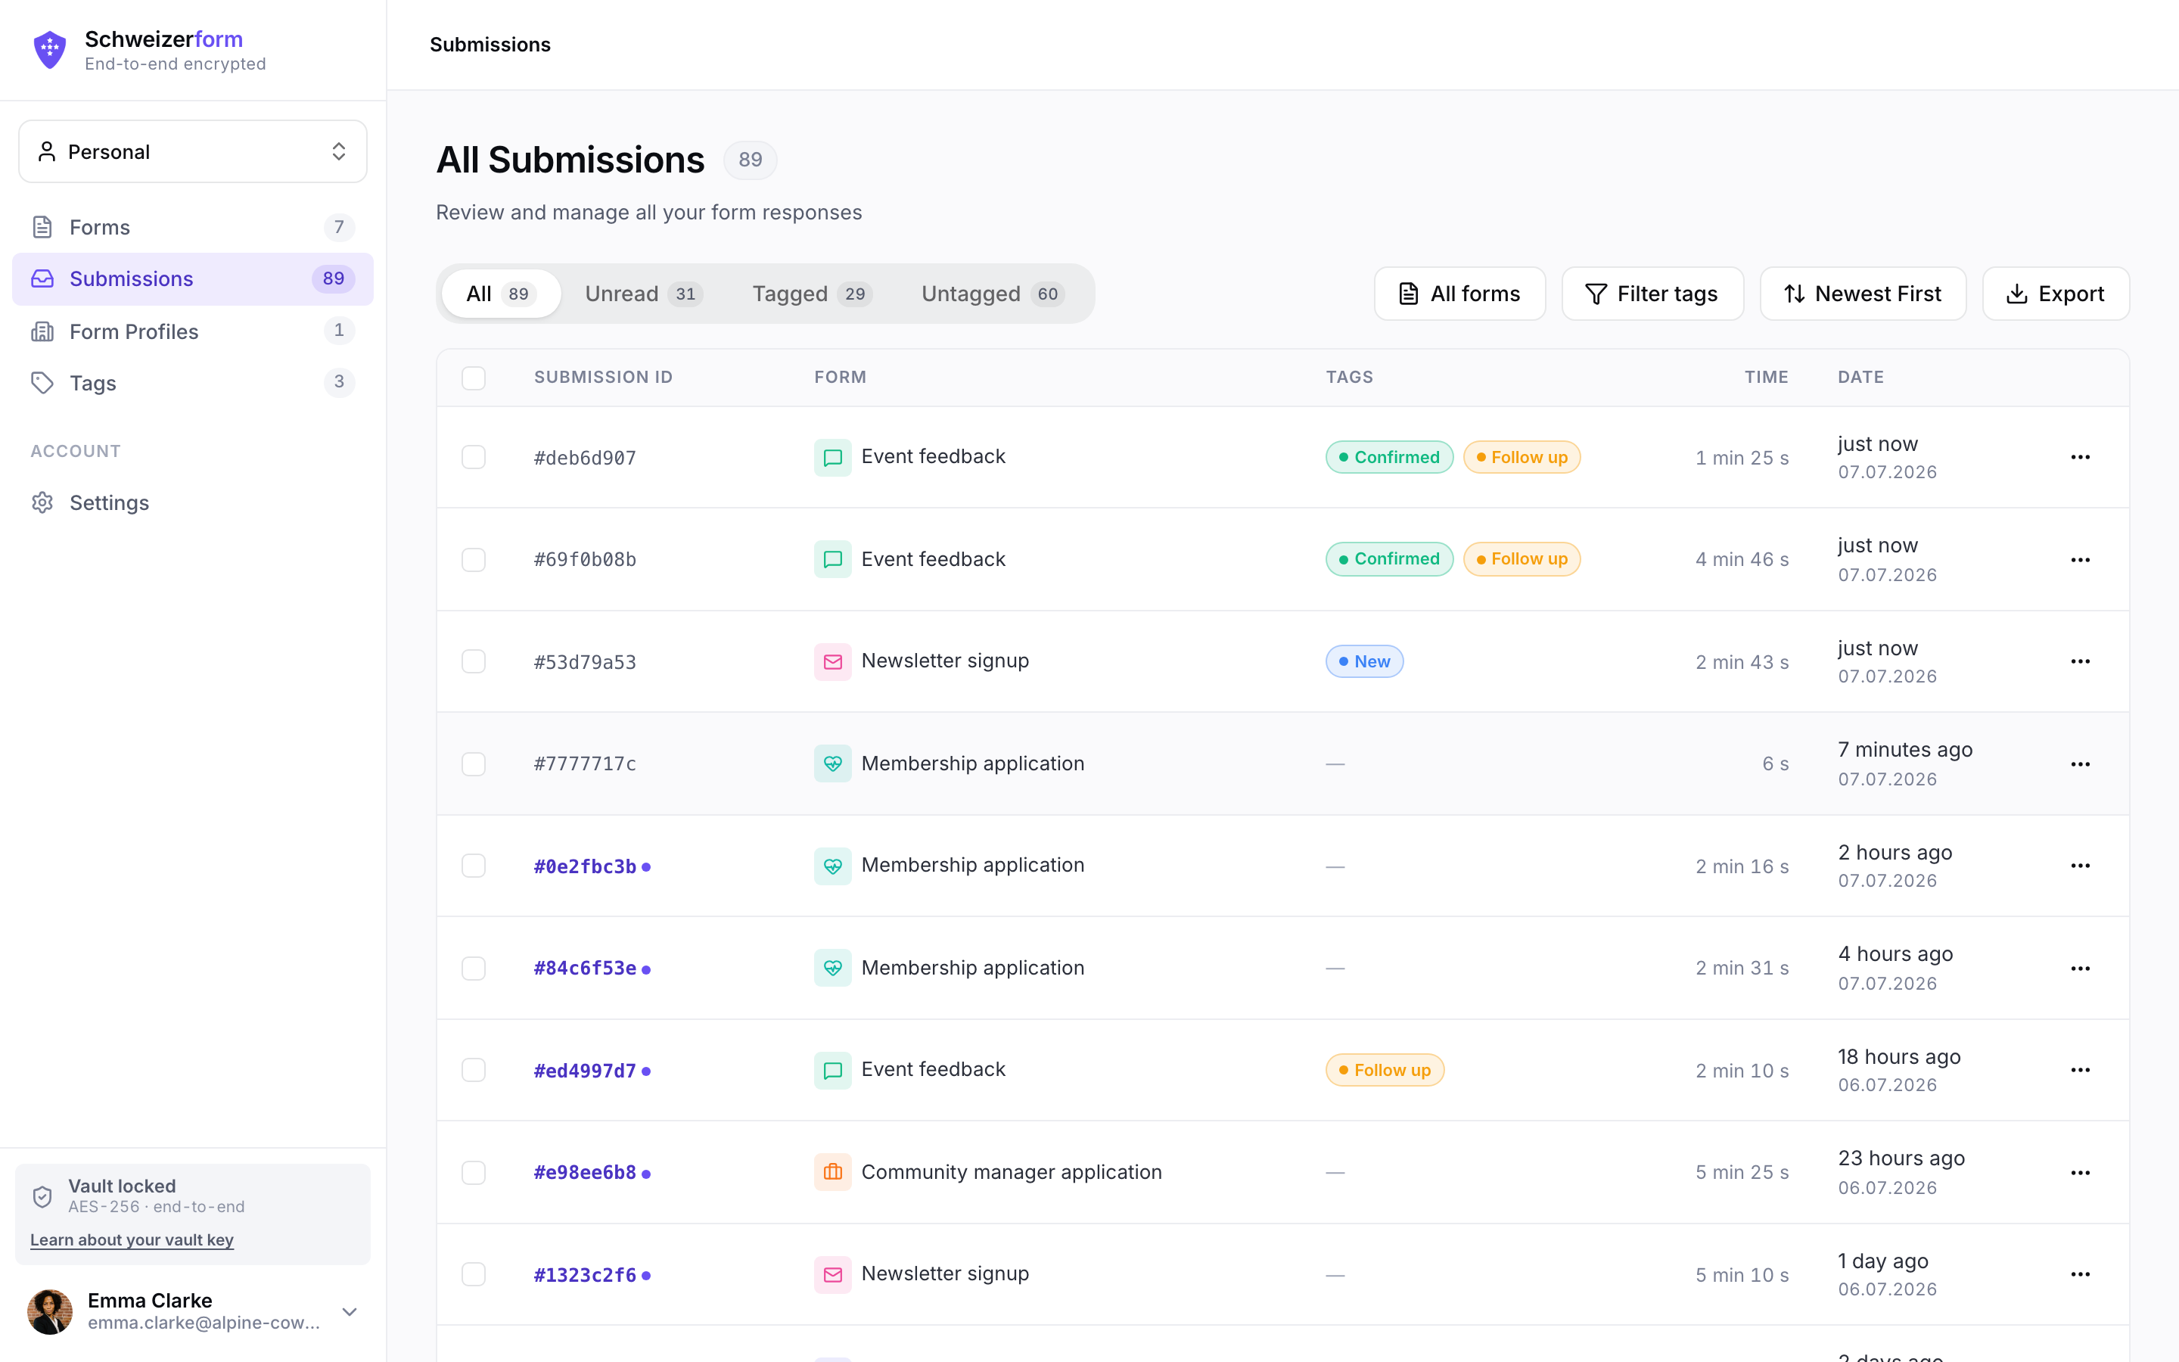Check the box for submission #e98ee6b8

coord(474,1172)
